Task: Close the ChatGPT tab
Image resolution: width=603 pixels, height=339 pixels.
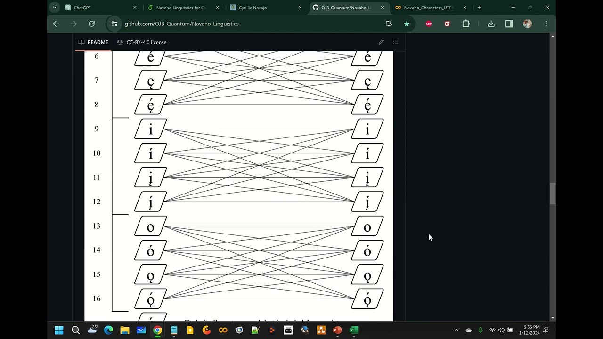Action: point(135,8)
